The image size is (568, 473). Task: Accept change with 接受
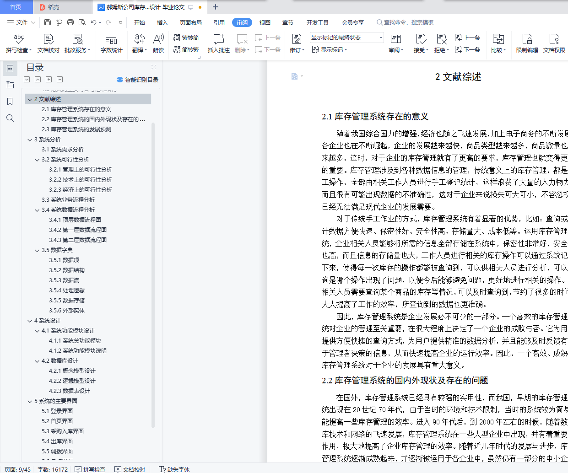point(421,43)
